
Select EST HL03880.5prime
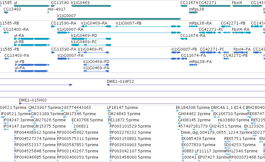click(x=234, y=120)
